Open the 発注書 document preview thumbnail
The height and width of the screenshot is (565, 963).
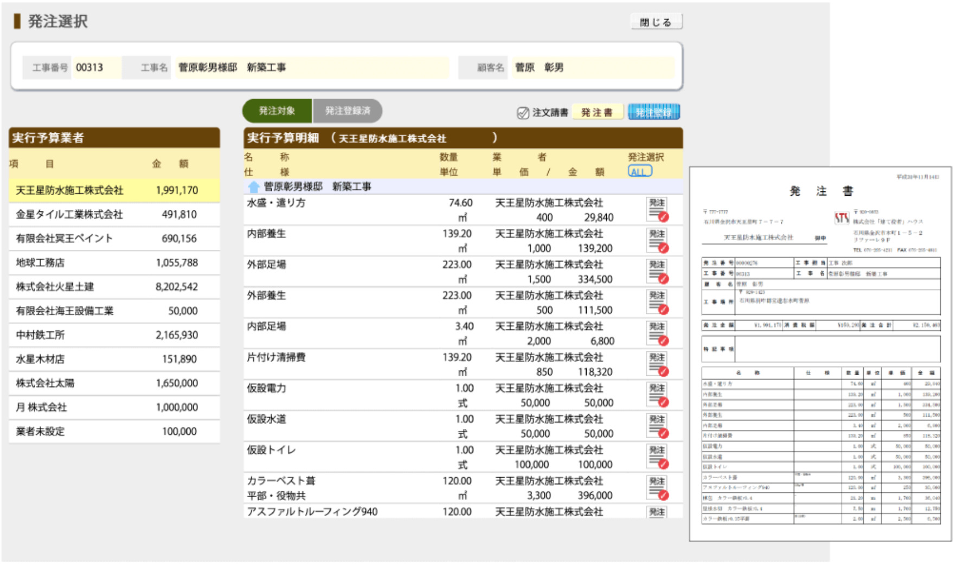tap(820, 354)
